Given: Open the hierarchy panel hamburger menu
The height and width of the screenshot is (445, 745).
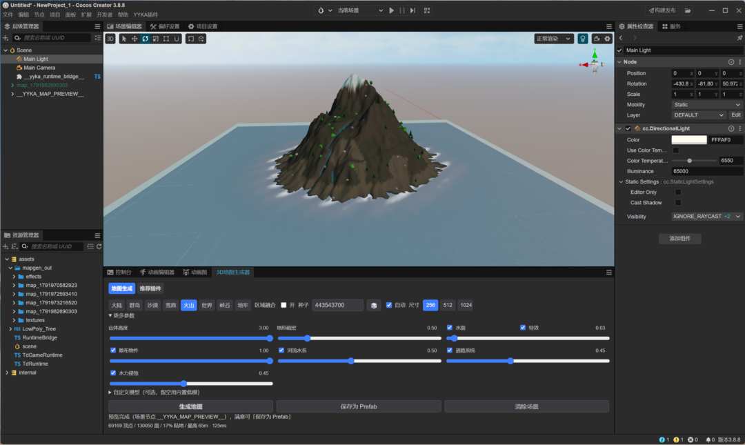Looking at the screenshot, I should click(x=97, y=27).
